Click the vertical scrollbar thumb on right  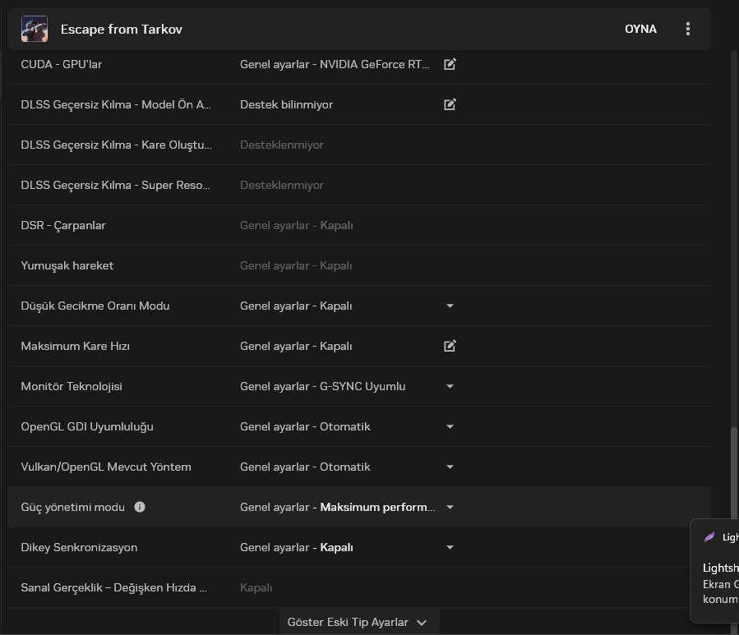[x=734, y=473]
